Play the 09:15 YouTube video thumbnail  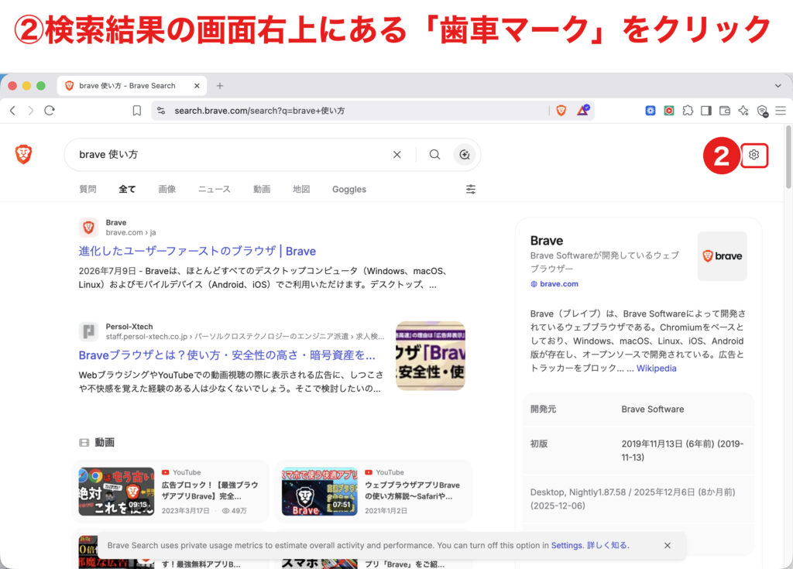[x=116, y=491]
